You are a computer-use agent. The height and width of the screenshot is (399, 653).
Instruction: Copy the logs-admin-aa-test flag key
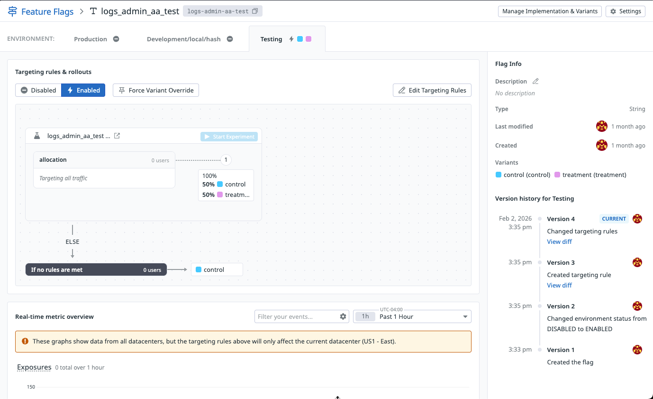pos(255,11)
